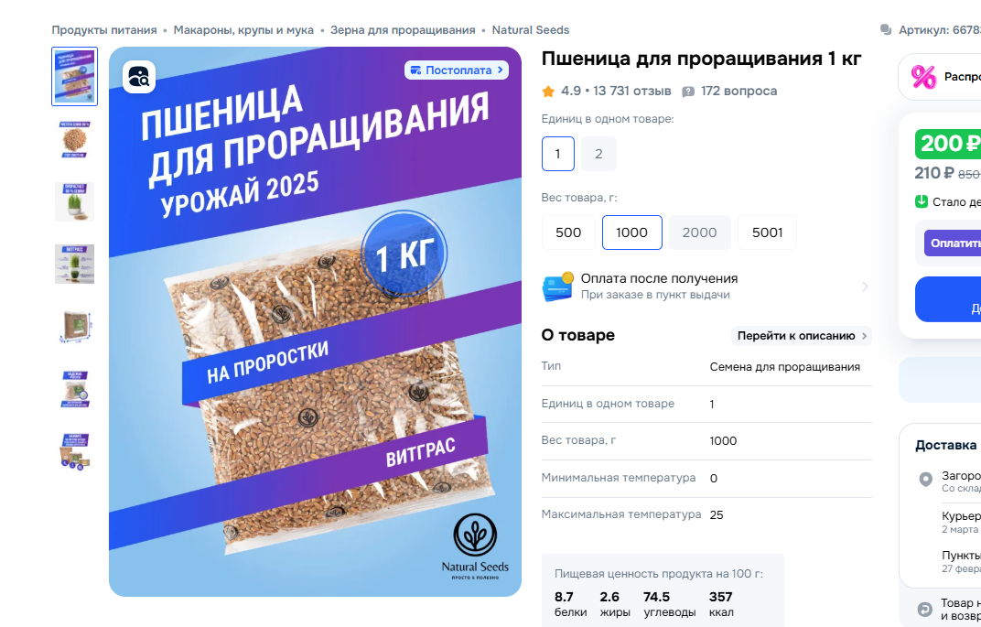Click the payment card icon
The image size is (981, 627).
tap(558, 286)
